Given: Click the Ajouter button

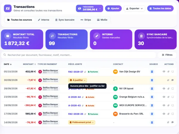Looking at the screenshot, I should [x=113, y=8].
